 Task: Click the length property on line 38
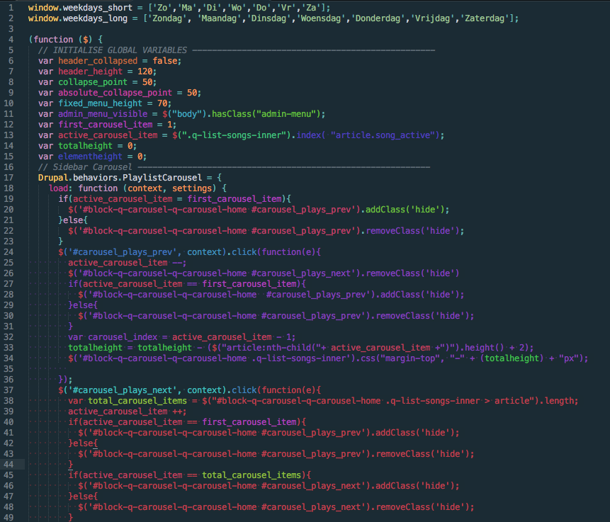click(560, 400)
